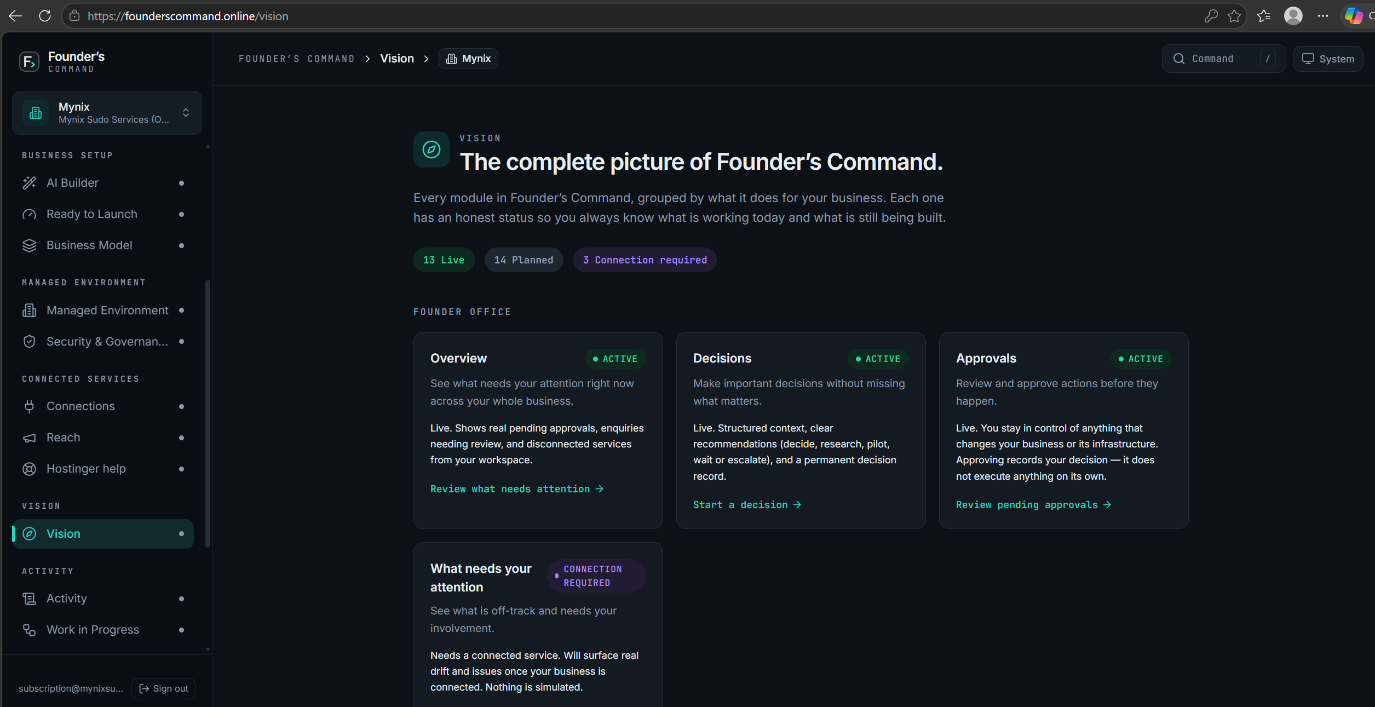Click the ACTIVE badge on Approvals card
1375x707 pixels.
1141,359
